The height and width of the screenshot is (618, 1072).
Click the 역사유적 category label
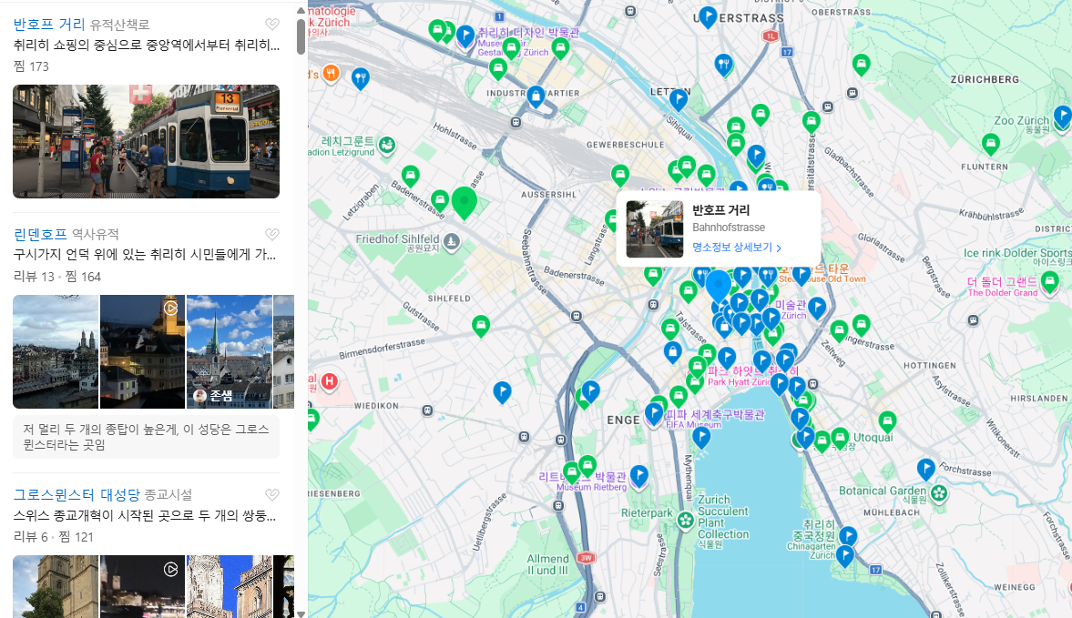pyautogui.click(x=96, y=234)
